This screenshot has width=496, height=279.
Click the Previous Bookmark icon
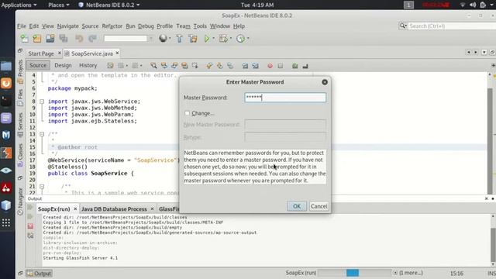click(x=209, y=65)
